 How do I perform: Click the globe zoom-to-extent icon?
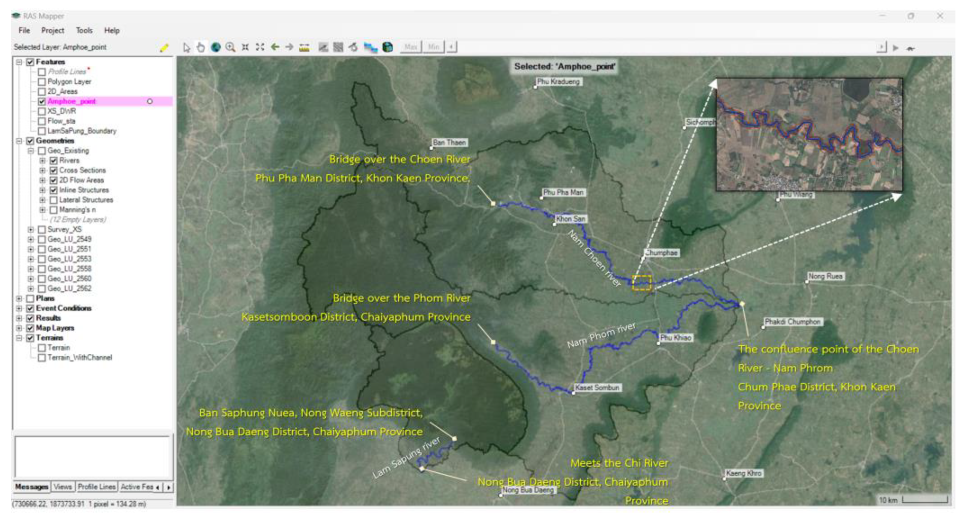pyautogui.click(x=216, y=48)
